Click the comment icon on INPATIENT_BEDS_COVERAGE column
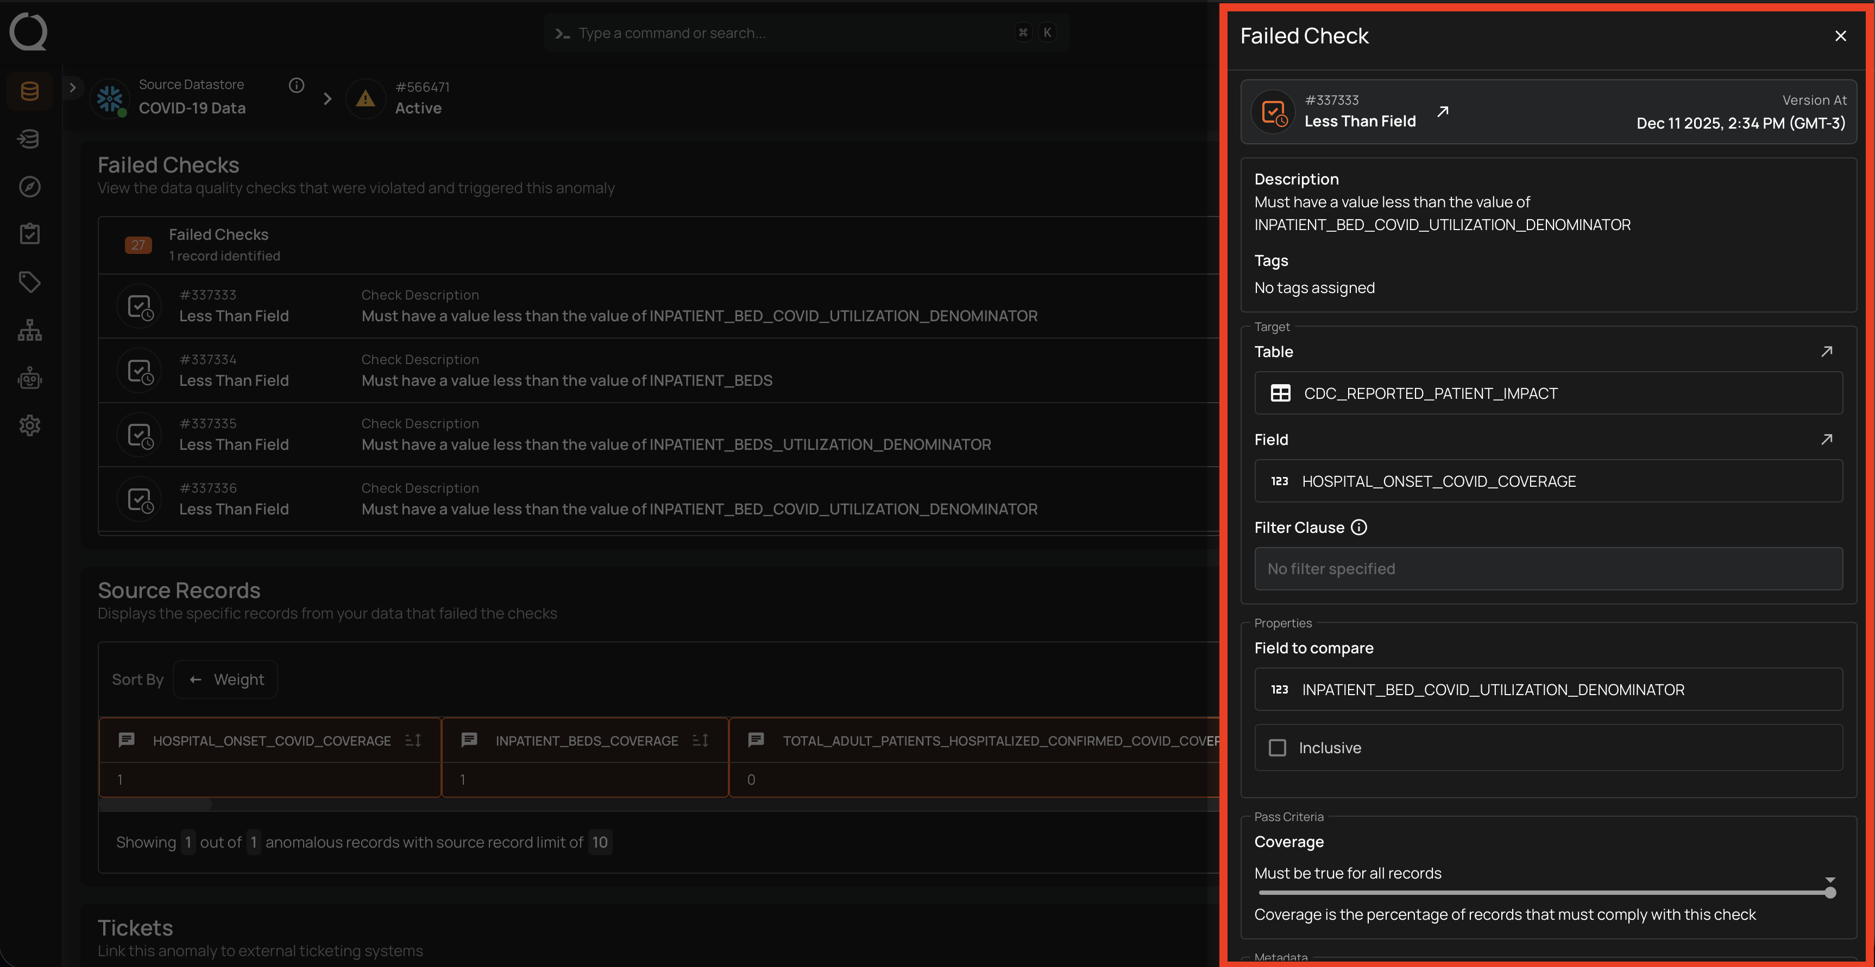Image resolution: width=1875 pixels, height=967 pixels. click(x=469, y=740)
